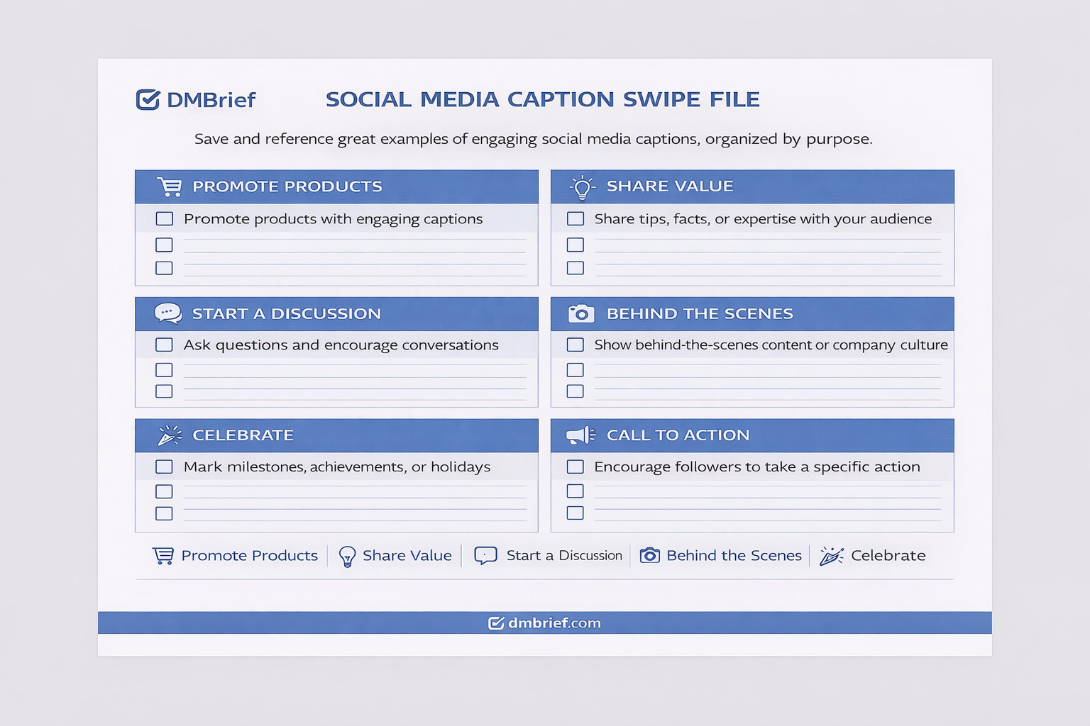Click the 'Start a Discussion' legend text
The width and height of the screenshot is (1090, 726).
(x=563, y=556)
